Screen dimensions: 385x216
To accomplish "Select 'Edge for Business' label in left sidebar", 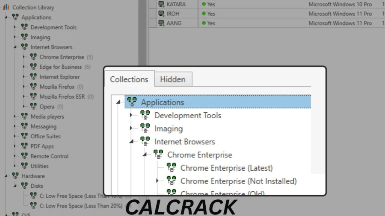I will click(61, 67).
